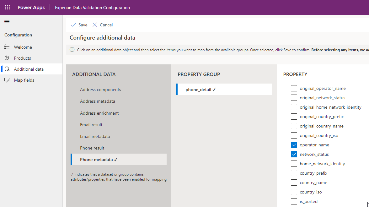Uncheck the operator_name property
Image resolution: width=369 pixels, height=207 pixels.
294,145
